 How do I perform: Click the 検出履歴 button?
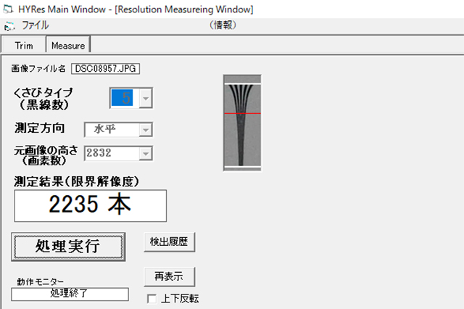click(170, 241)
